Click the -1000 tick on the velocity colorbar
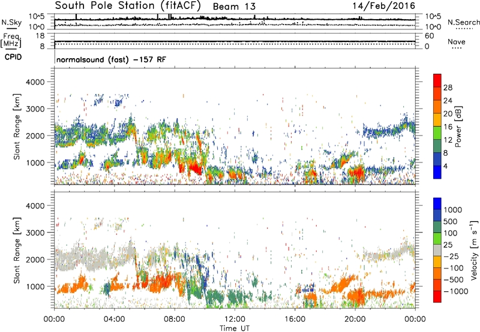Image resolution: width=480 pixels, height=332 pixels. [456, 291]
